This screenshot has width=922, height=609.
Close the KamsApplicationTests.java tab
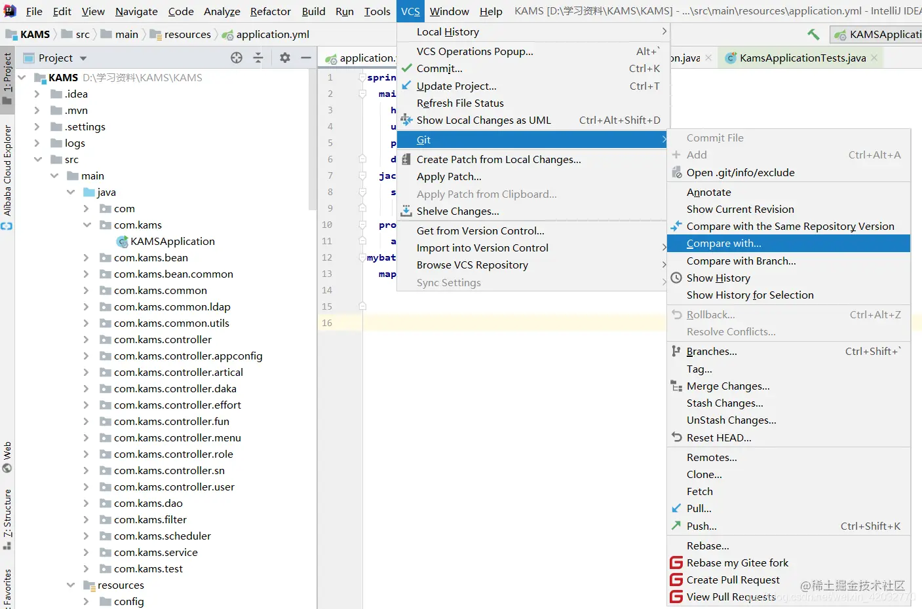click(874, 58)
